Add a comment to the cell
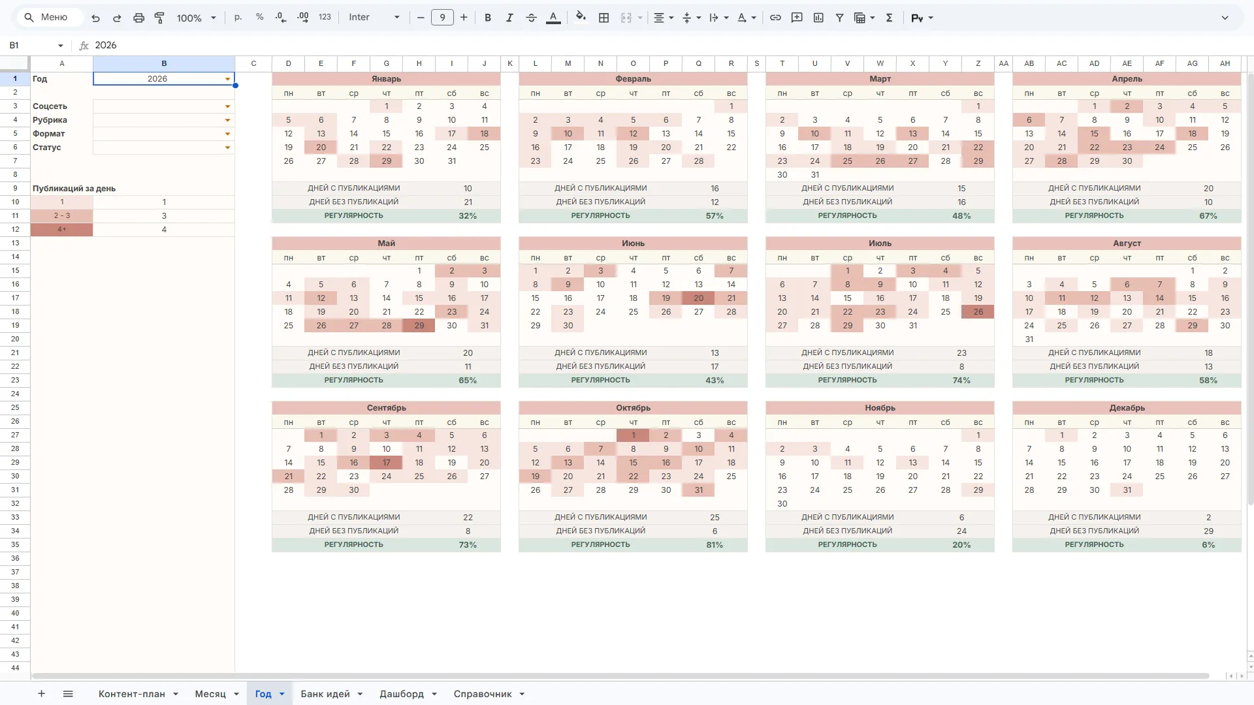Viewport: 1254px width, 705px height. [x=797, y=18]
